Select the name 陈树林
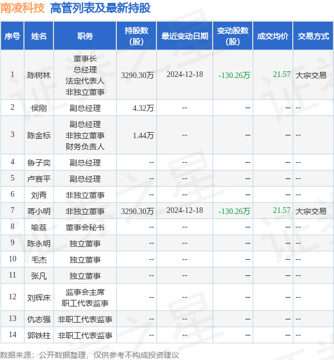 (x=39, y=75)
